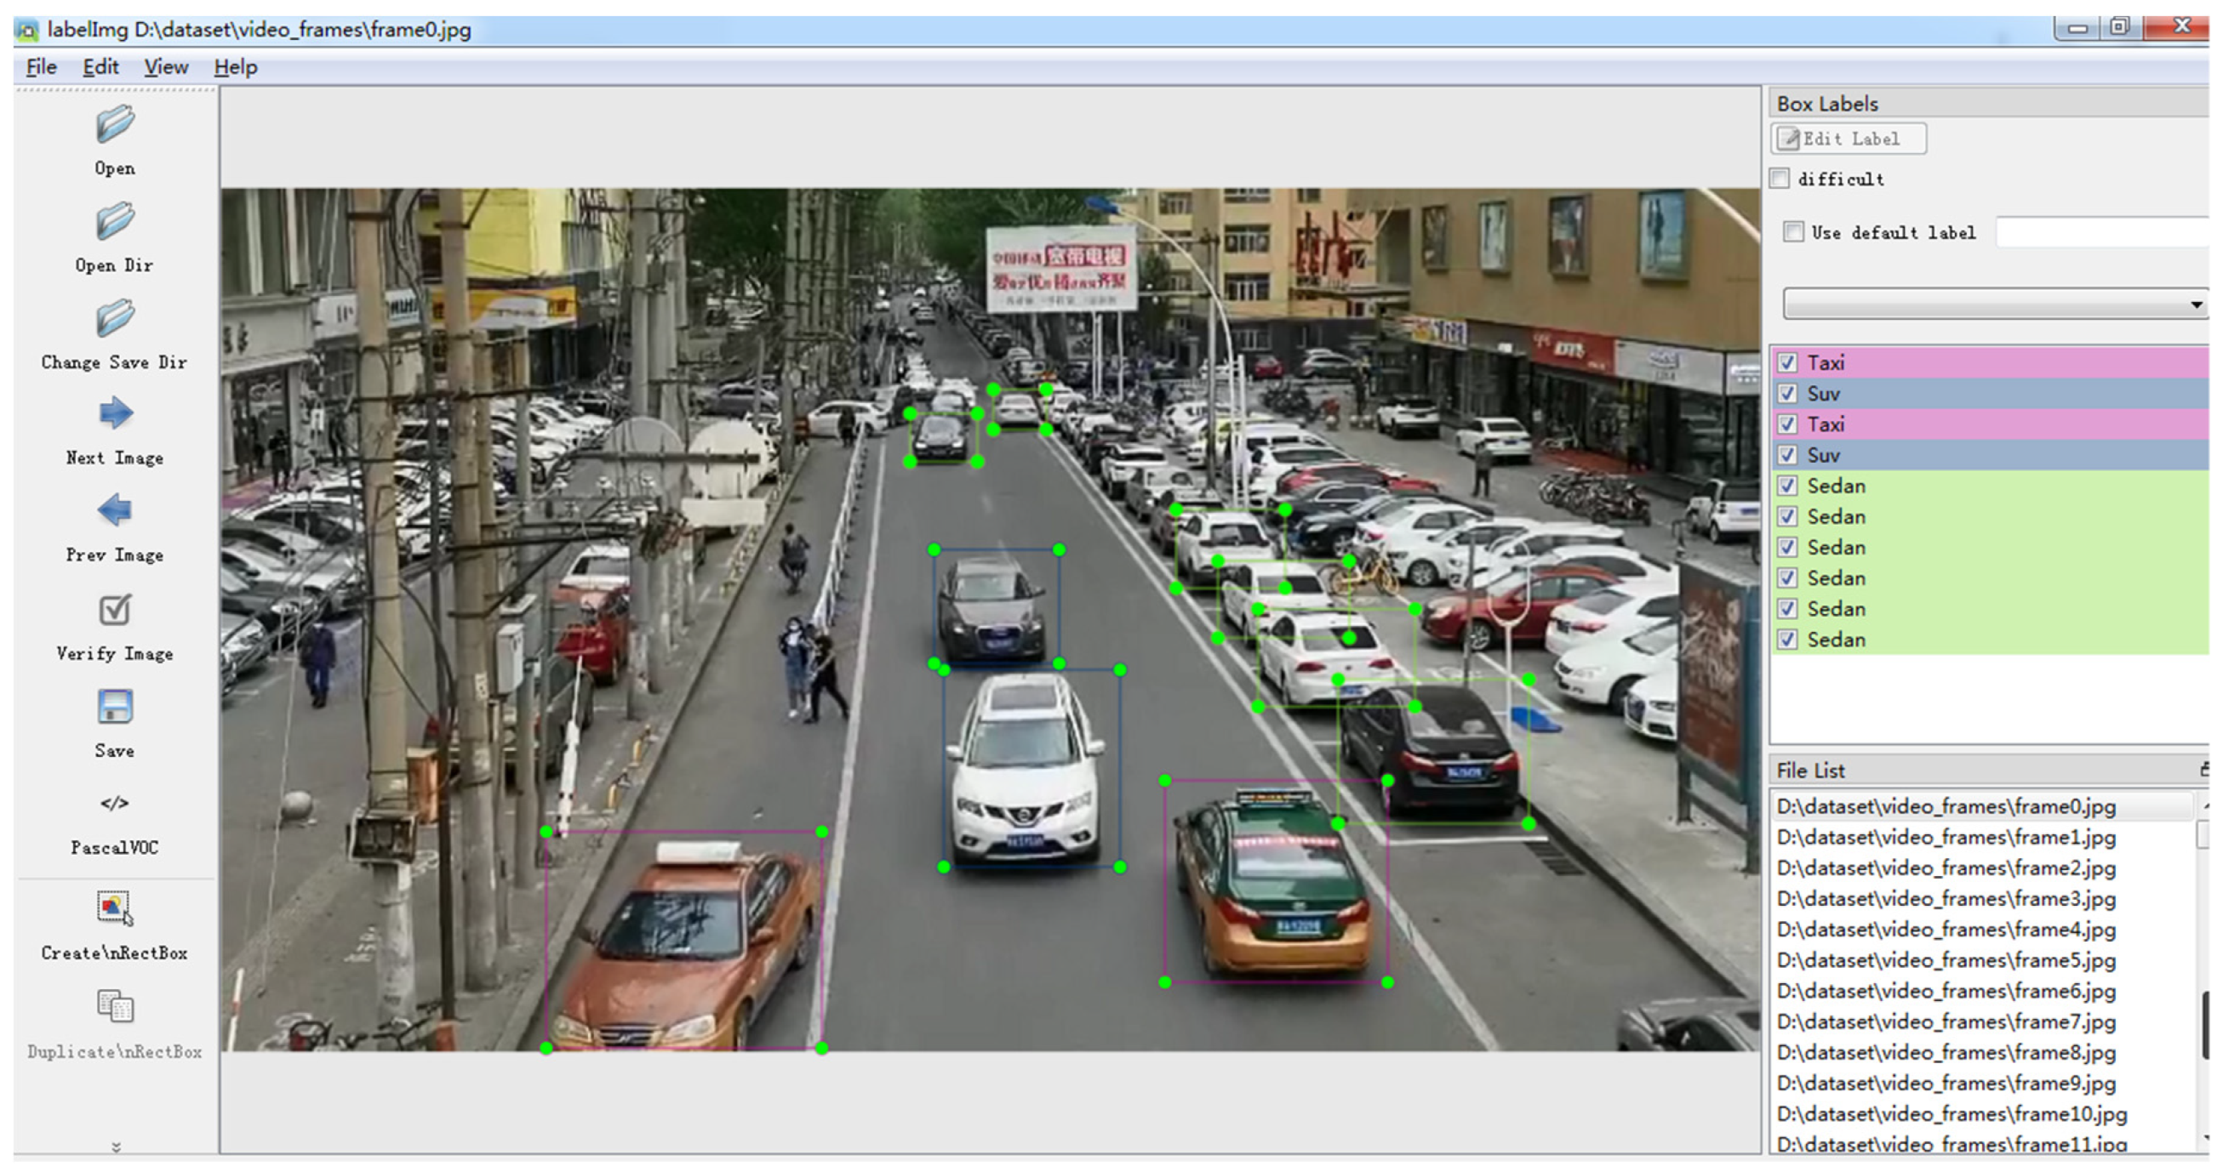Open the Edit menu
Image resolution: width=2223 pixels, height=1172 pixels.
[x=100, y=67]
